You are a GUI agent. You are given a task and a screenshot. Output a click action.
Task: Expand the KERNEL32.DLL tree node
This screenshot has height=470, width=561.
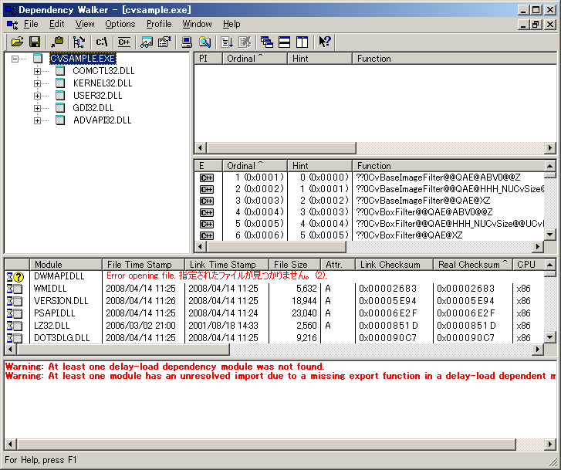point(37,83)
